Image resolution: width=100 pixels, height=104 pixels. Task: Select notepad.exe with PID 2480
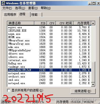tap(49, 83)
